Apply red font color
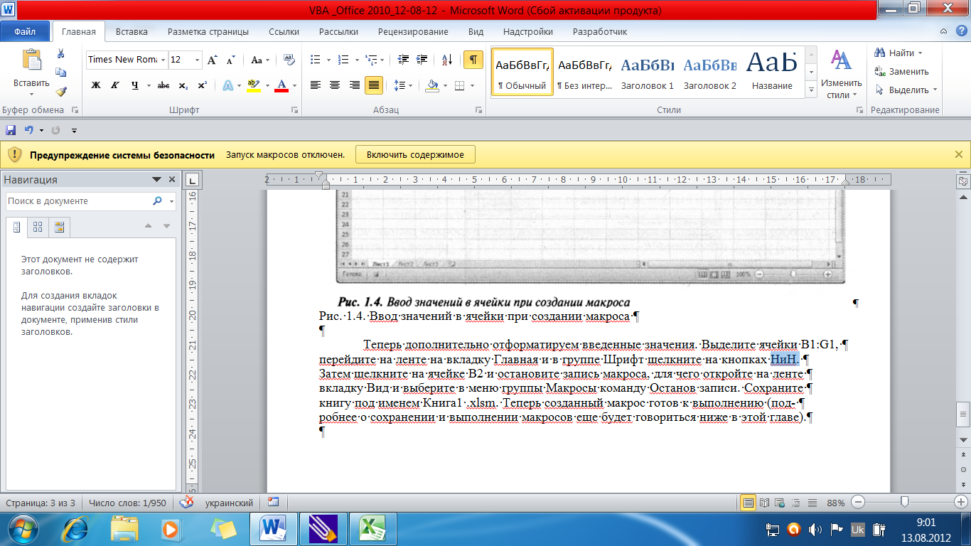Image resolution: width=971 pixels, height=546 pixels. (x=281, y=85)
